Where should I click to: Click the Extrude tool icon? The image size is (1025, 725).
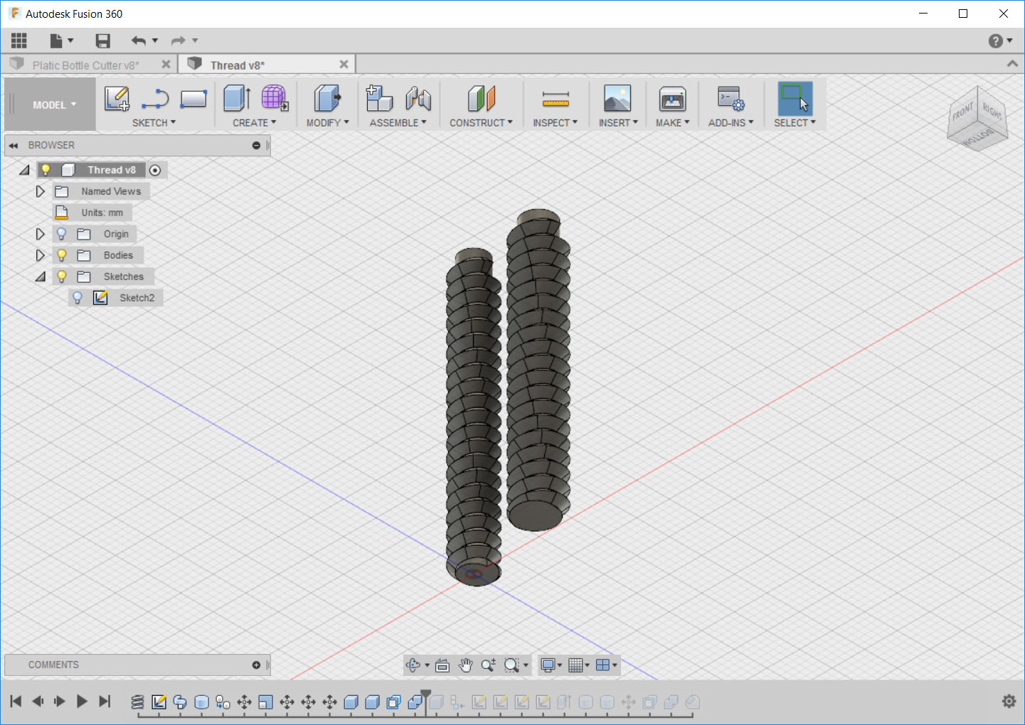pyautogui.click(x=237, y=99)
